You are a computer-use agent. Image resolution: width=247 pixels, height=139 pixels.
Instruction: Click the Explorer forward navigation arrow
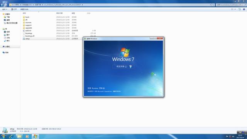pos(5,5)
